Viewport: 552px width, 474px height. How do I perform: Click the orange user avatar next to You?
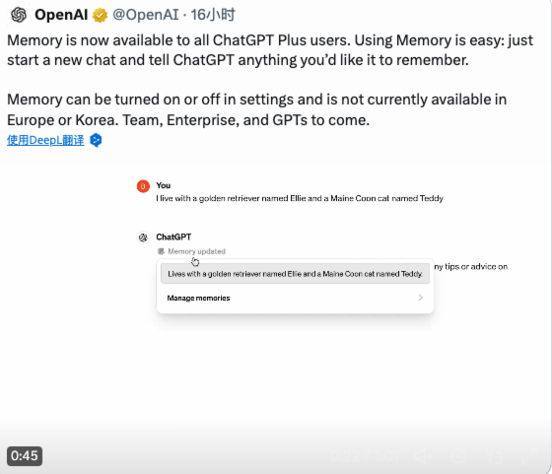[x=143, y=186]
